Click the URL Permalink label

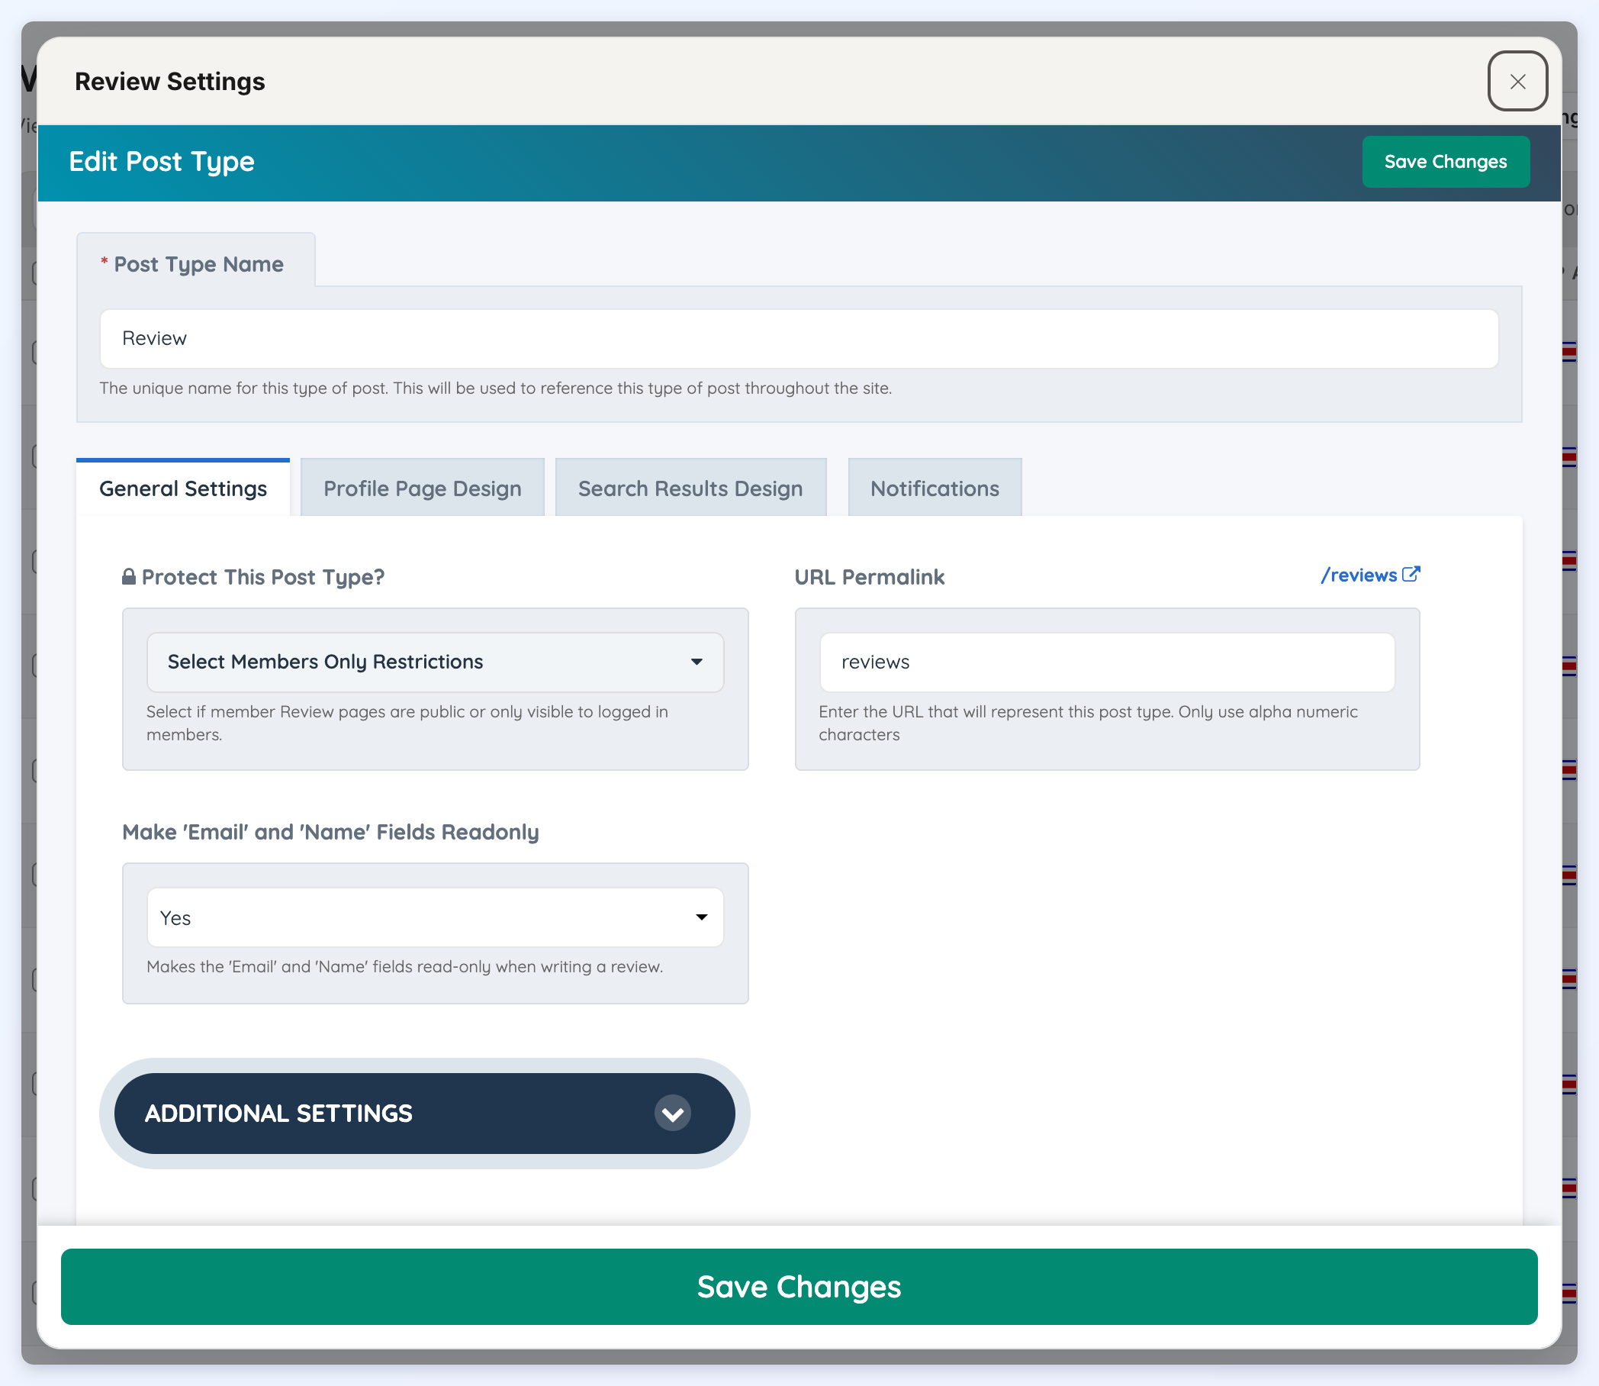(x=869, y=577)
